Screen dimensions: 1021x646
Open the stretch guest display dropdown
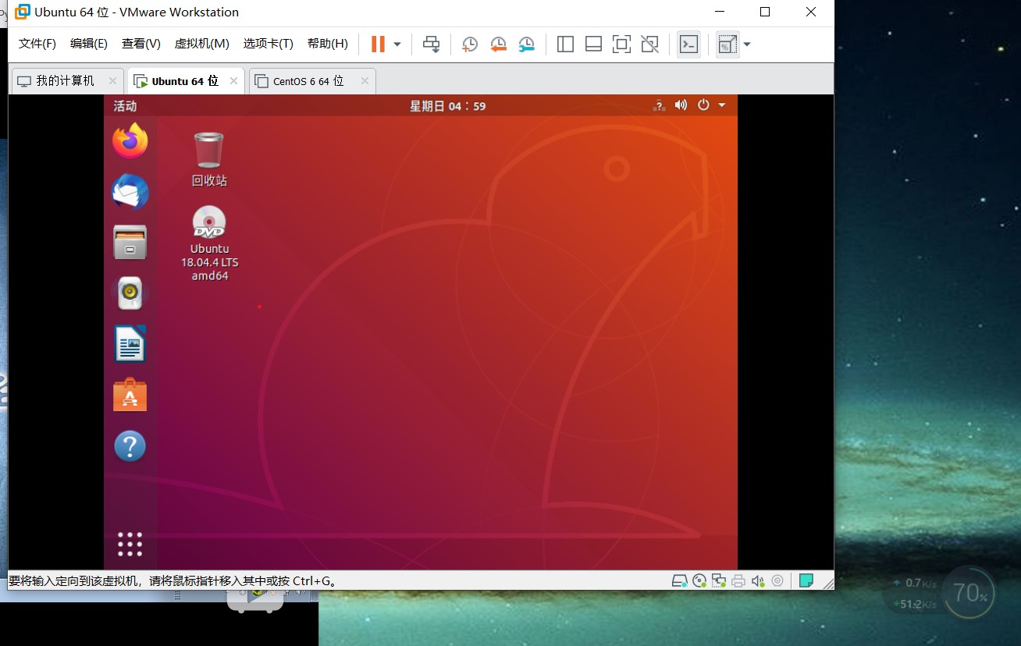(747, 44)
